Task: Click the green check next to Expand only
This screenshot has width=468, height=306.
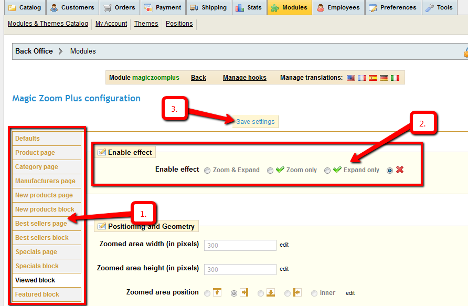Action: tap(337, 170)
